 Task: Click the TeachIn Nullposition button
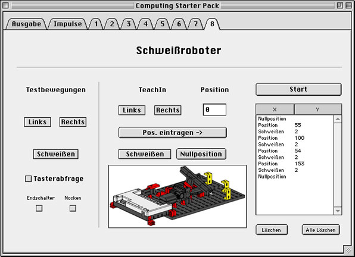coord(201,154)
